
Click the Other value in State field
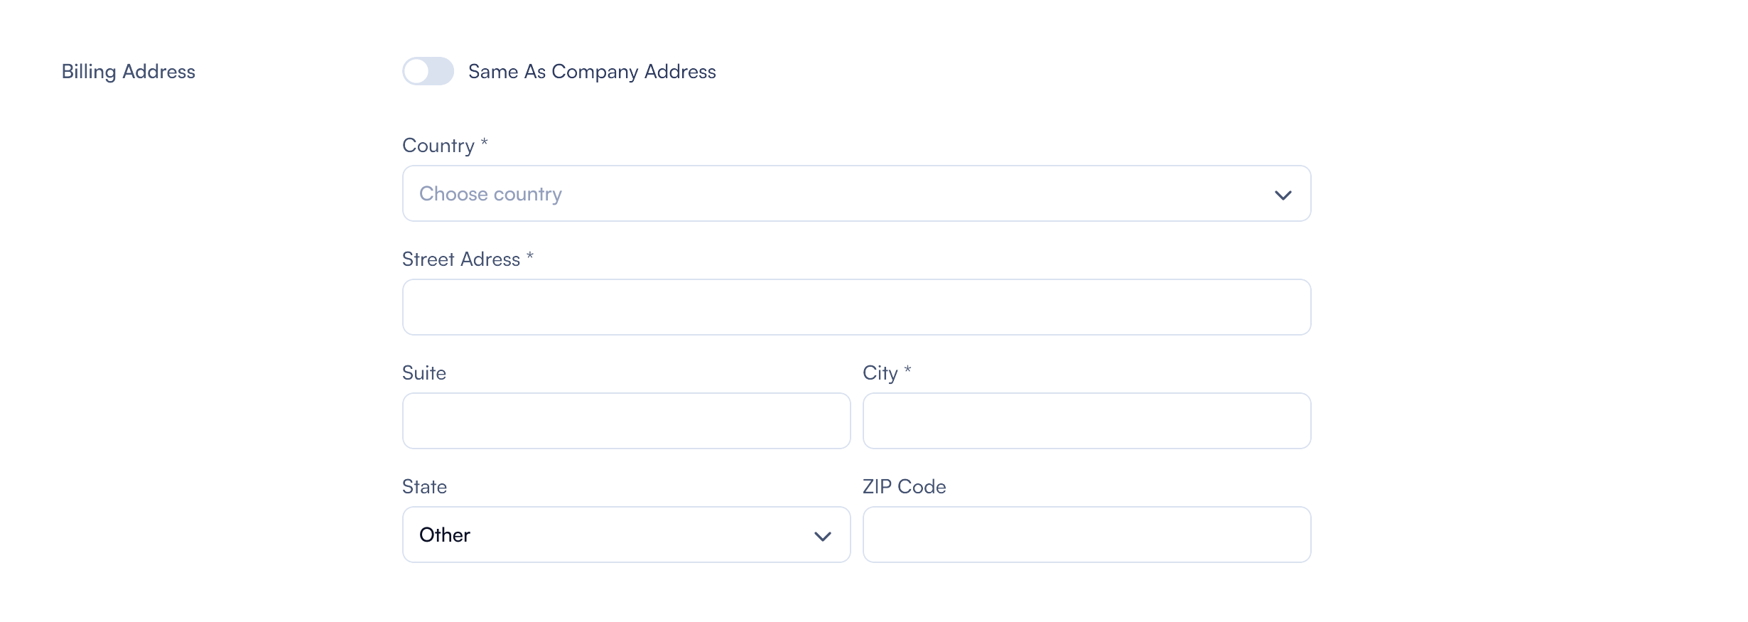point(445,535)
